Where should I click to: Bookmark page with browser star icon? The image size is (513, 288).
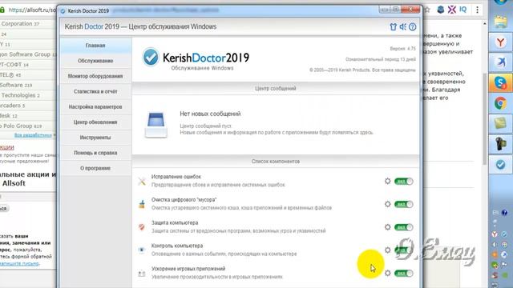(427, 10)
